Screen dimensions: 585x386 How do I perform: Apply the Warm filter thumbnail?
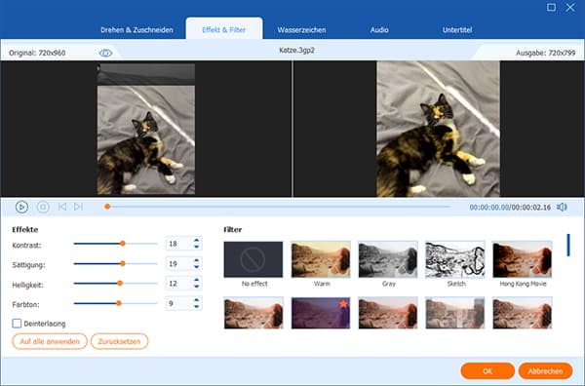(x=321, y=259)
